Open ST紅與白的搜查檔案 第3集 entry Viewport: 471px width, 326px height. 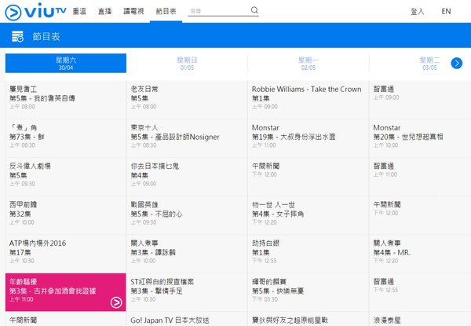click(187, 292)
